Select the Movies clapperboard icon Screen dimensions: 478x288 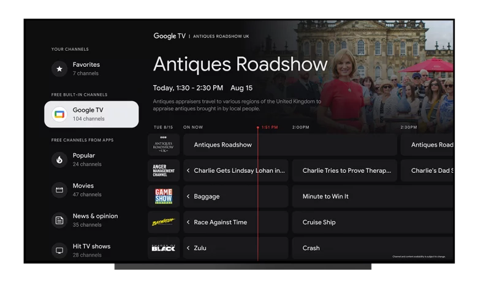click(x=59, y=190)
